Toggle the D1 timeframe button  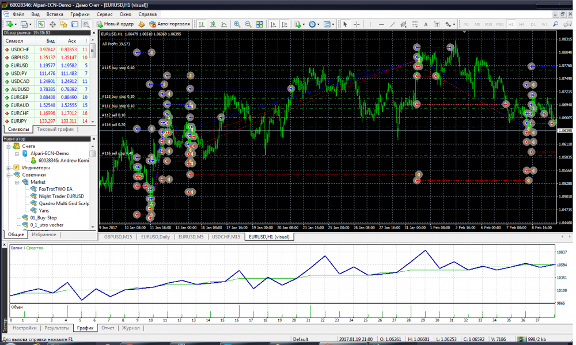(533, 24)
